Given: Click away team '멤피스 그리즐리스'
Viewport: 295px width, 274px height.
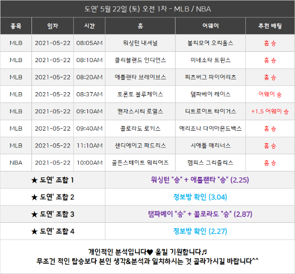Looking at the screenshot, I should tap(210, 163).
